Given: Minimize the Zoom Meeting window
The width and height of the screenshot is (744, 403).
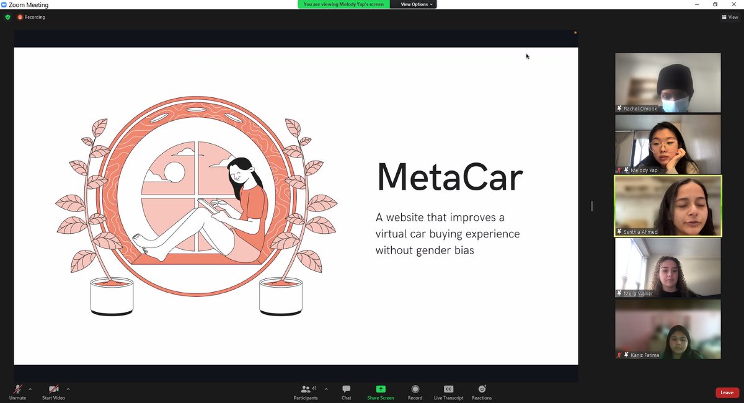Looking at the screenshot, I should pos(698,4).
